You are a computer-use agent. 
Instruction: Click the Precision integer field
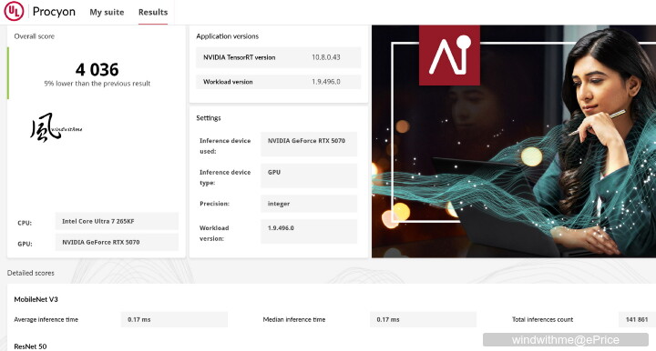[x=309, y=204]
